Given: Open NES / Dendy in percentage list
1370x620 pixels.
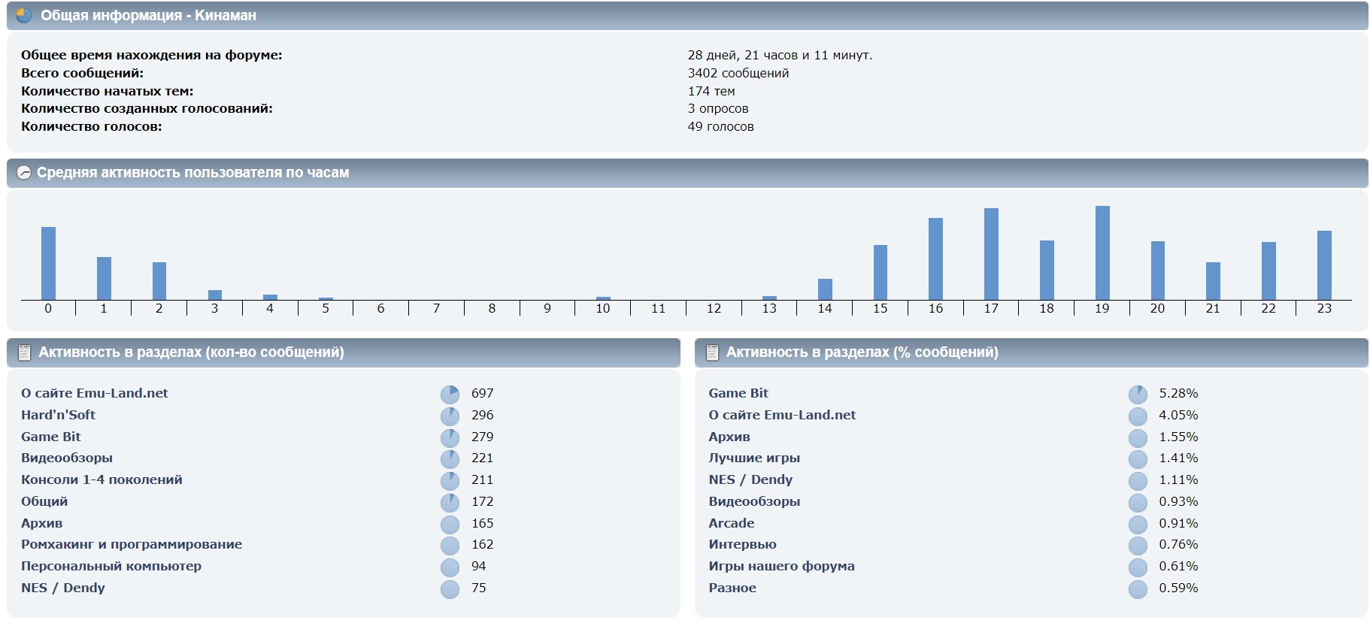Looking at the screenshot, I should [750, 479].
